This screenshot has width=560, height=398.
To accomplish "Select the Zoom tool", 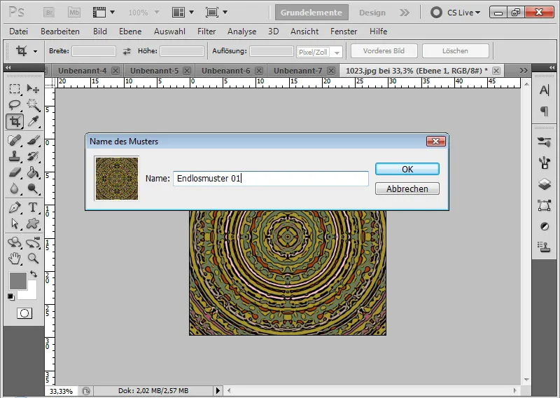I will click(33, 258).
